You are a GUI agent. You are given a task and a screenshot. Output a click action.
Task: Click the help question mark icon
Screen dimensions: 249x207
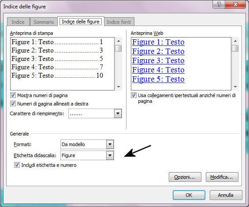[219, 4]
